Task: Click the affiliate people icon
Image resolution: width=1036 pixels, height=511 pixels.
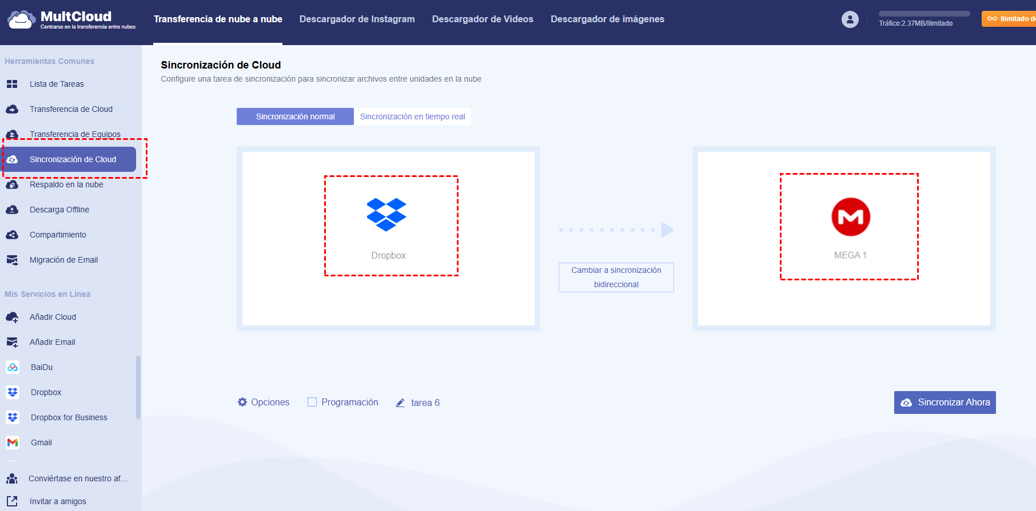Action: pyautogui.click(x=12, y=478)
